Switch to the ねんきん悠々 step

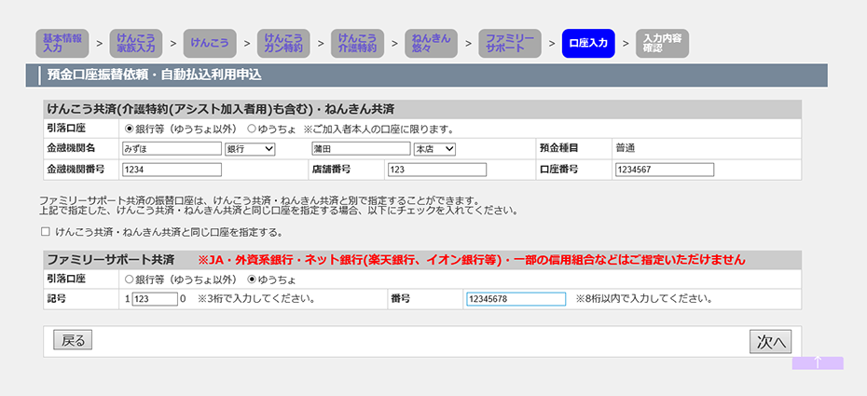point(432,43)
